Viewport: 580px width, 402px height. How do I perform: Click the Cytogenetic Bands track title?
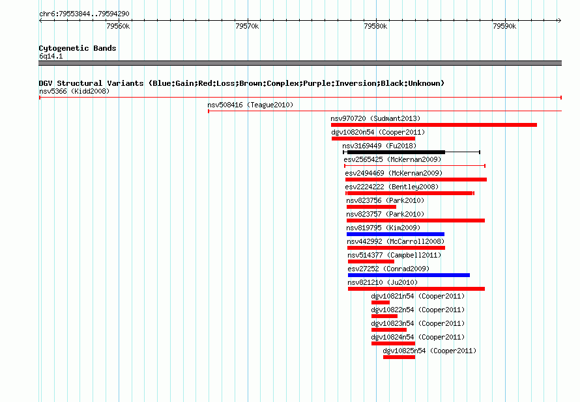78,48
